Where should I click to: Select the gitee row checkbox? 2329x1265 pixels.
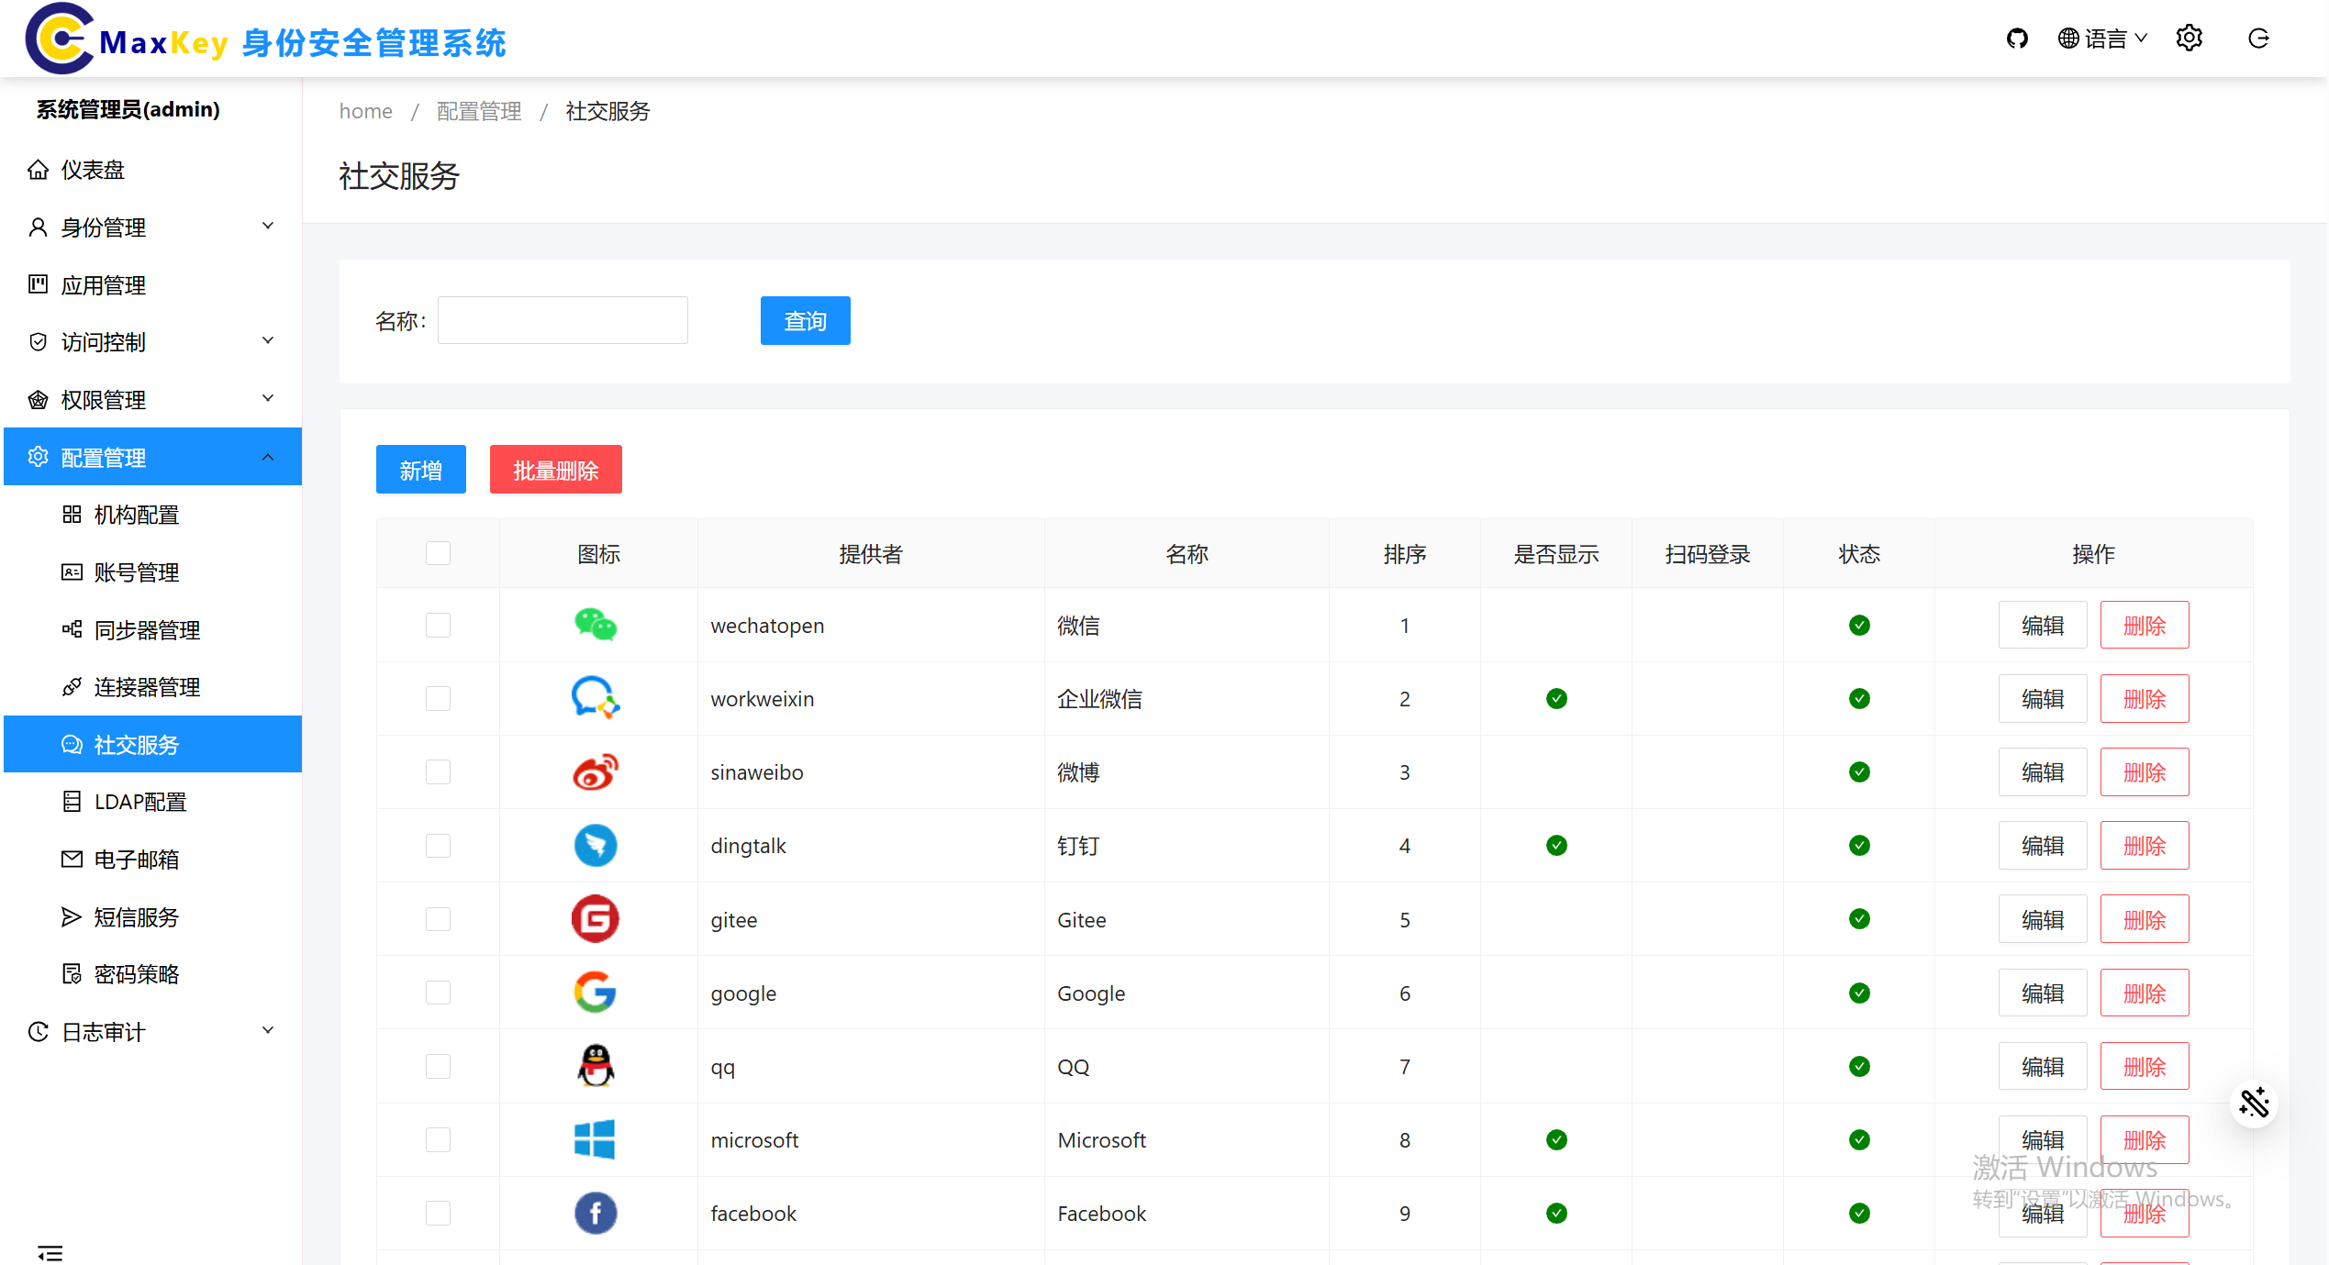point(438,919)
